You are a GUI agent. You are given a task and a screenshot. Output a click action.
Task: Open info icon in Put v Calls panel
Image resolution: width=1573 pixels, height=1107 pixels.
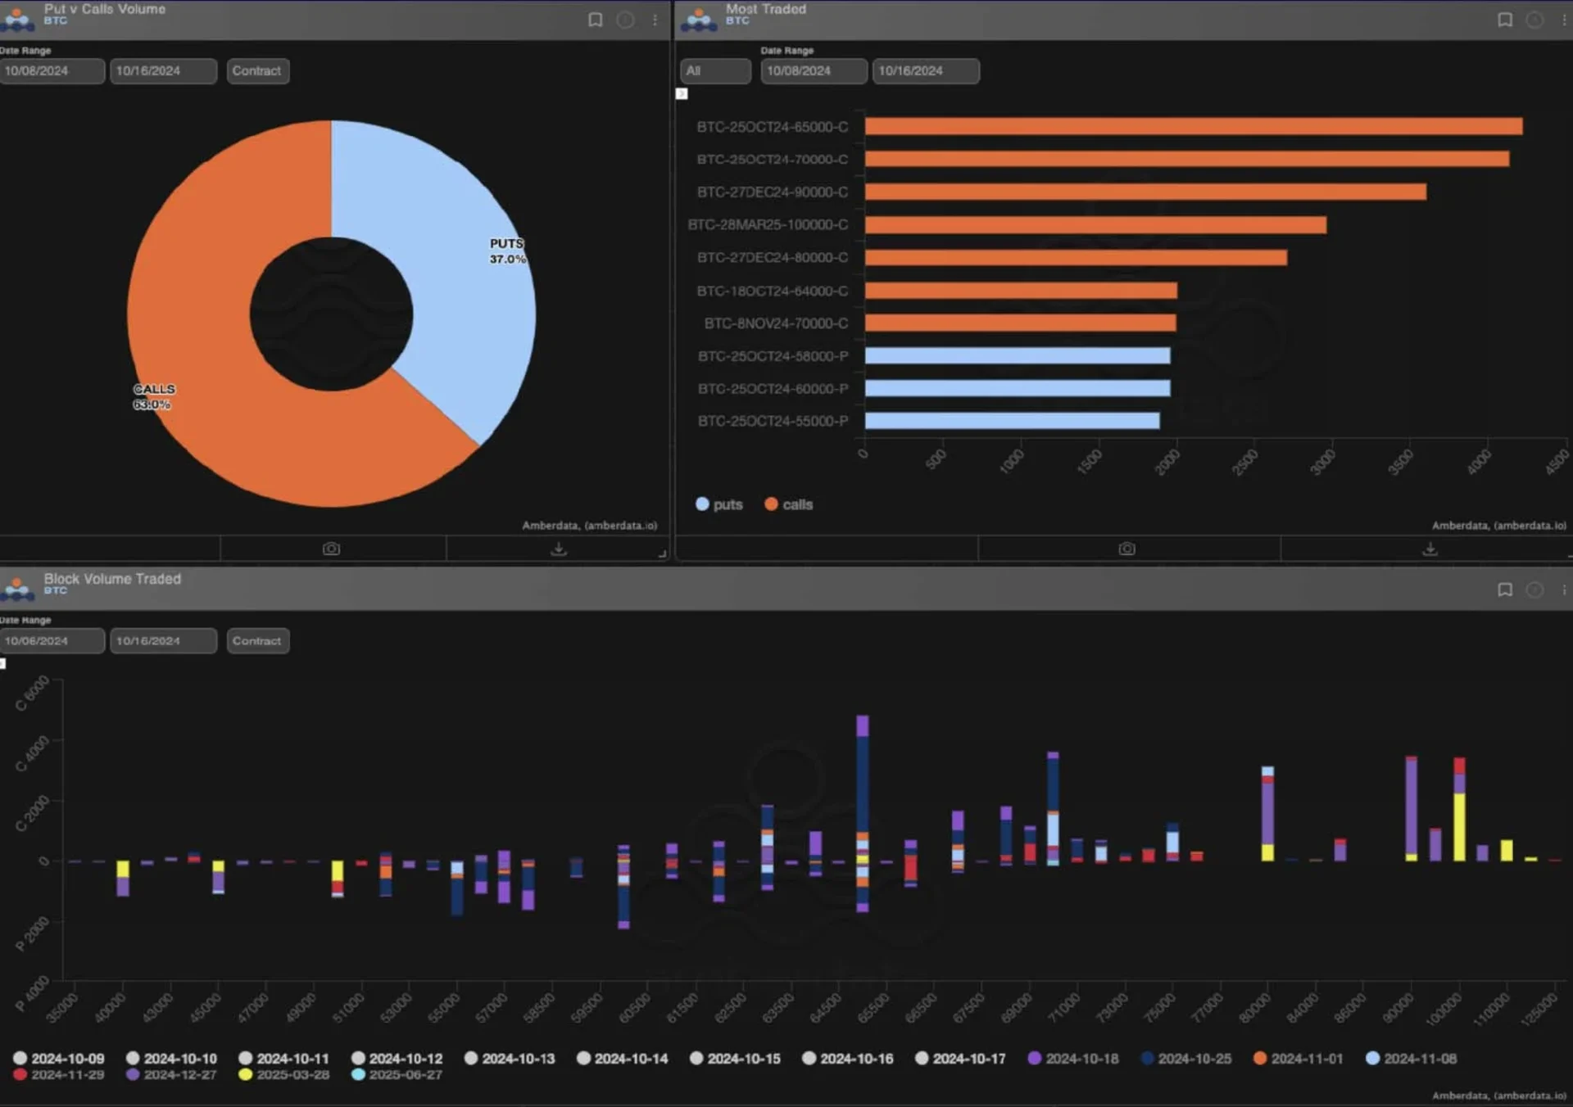coord(625,20)
